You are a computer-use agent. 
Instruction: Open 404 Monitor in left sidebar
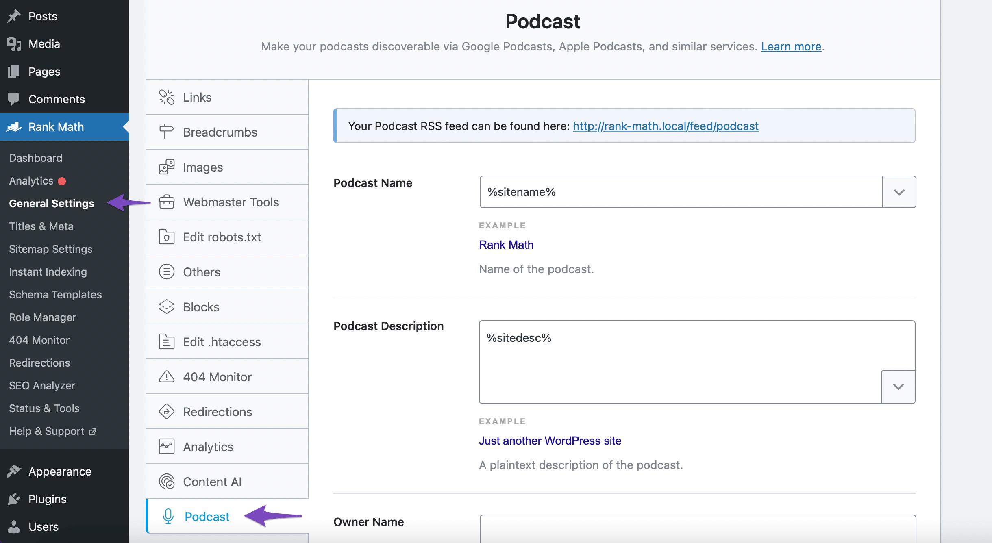[x=39, y=340]
